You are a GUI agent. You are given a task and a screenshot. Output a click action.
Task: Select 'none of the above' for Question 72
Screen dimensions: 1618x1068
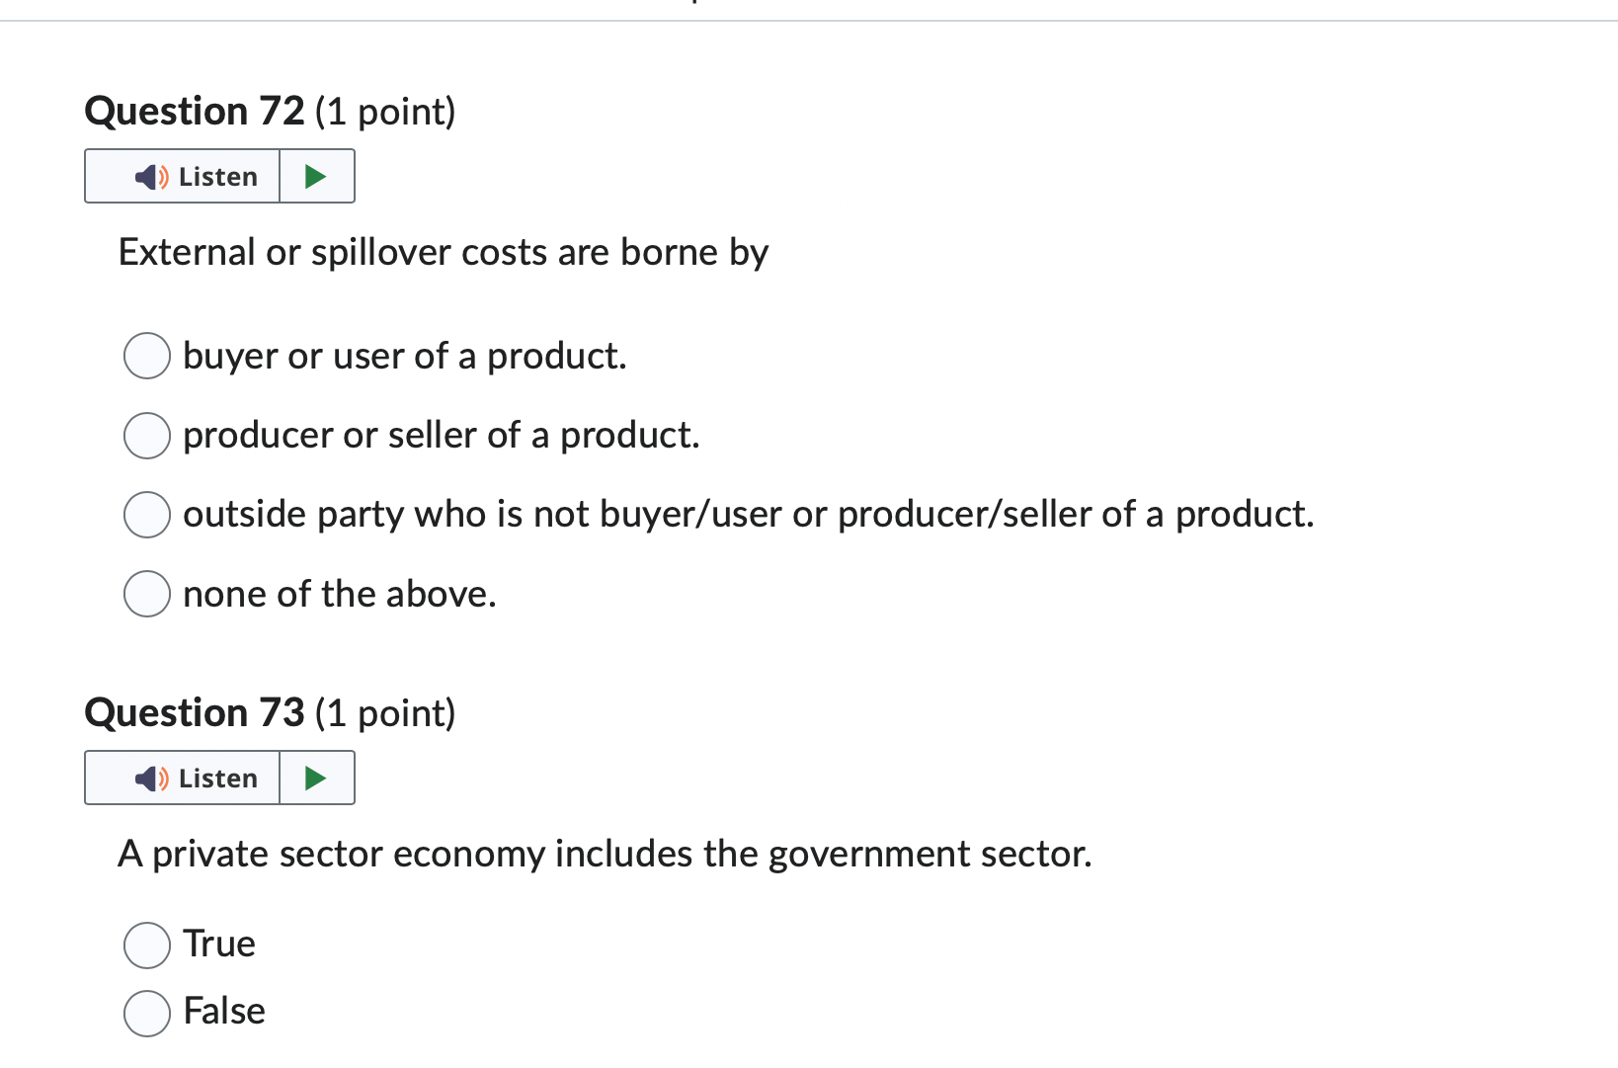pyautogui.click(x=146, y=593)
